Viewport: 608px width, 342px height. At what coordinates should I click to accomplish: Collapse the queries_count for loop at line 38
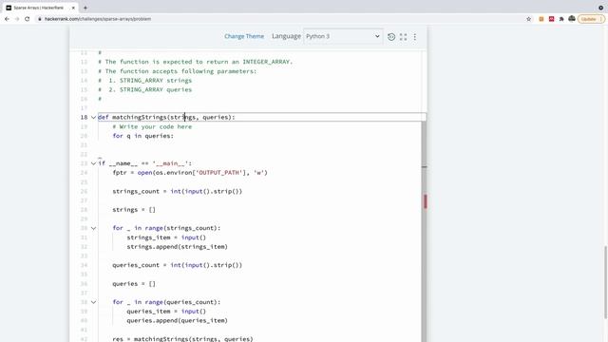point(93,302)
